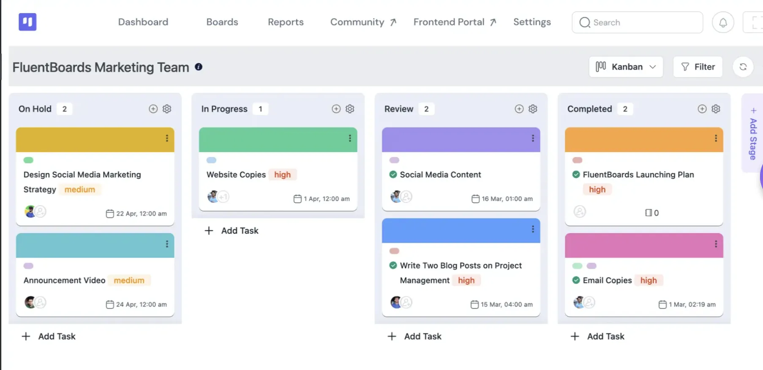Click green label on Design Social Media card
The width and height of the screenshot is (763, 370).
point(28,160)
